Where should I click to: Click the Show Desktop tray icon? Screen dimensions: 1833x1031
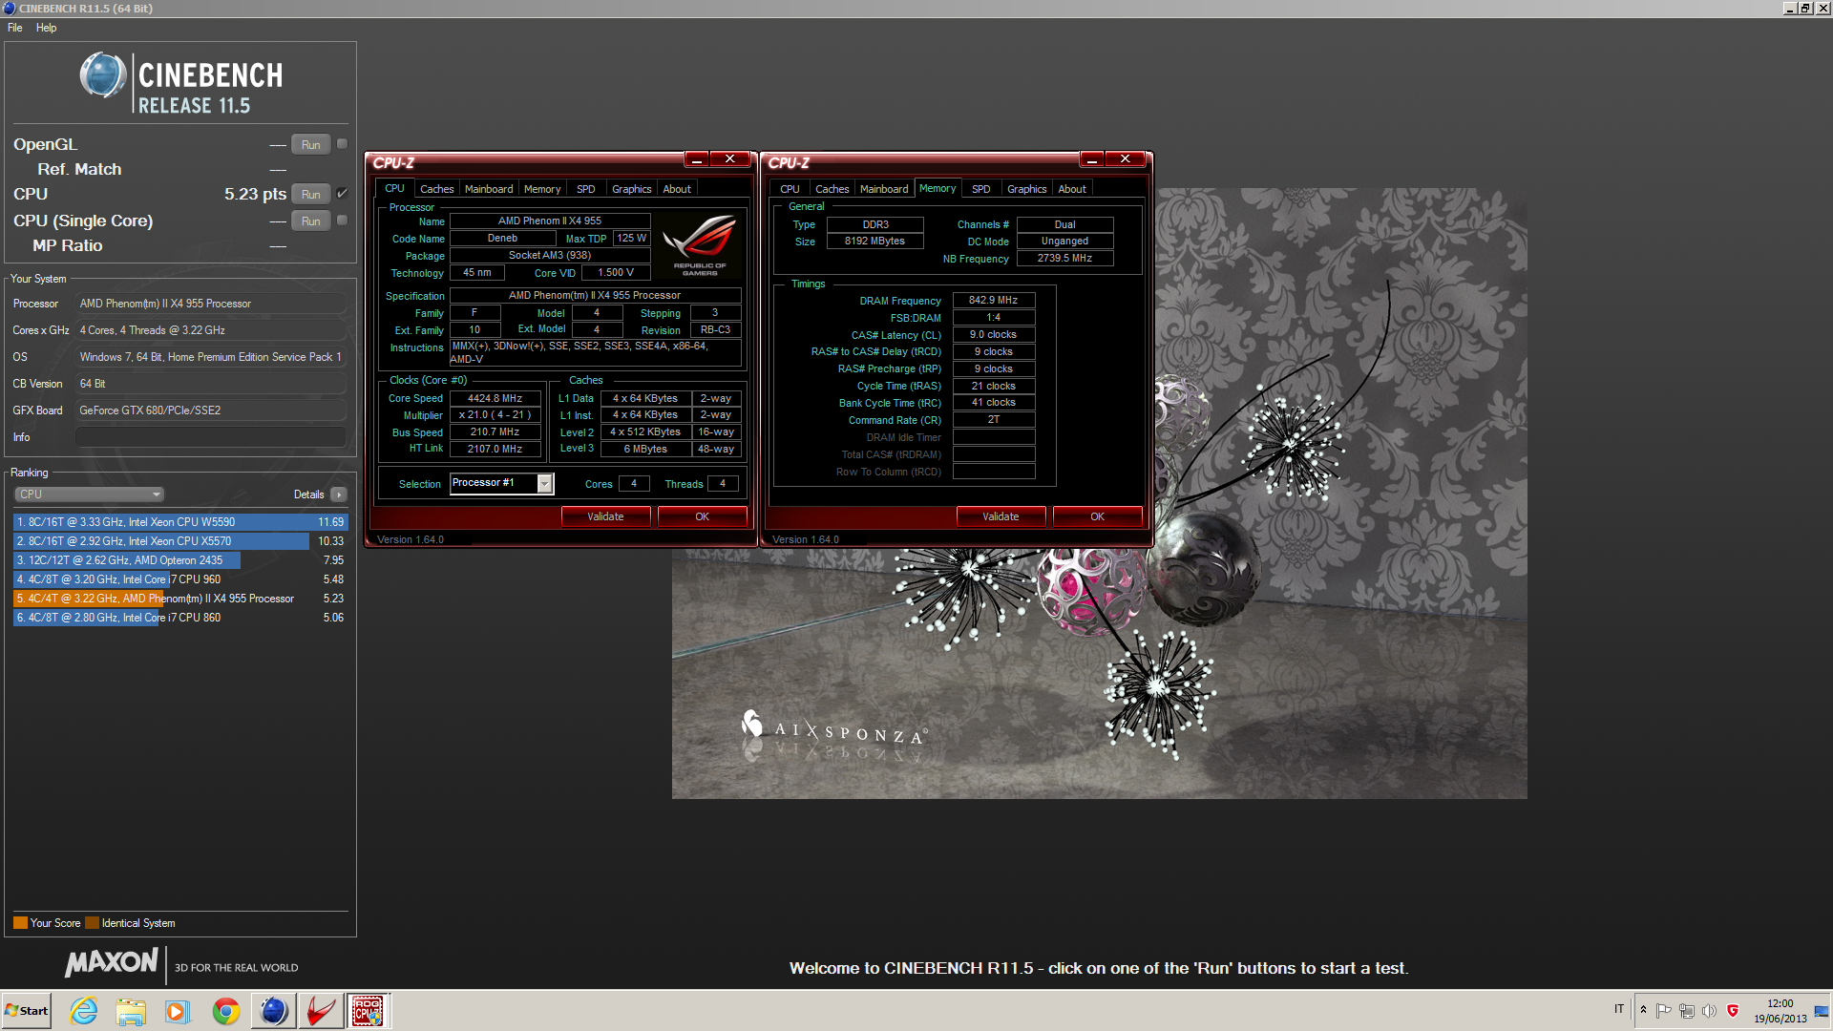click(x=1822, y=1011)
